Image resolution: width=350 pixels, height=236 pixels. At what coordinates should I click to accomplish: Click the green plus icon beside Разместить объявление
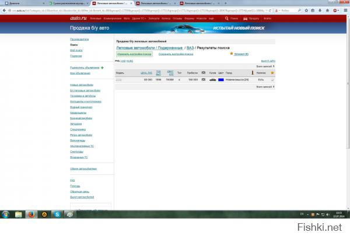tap(103, 68)
